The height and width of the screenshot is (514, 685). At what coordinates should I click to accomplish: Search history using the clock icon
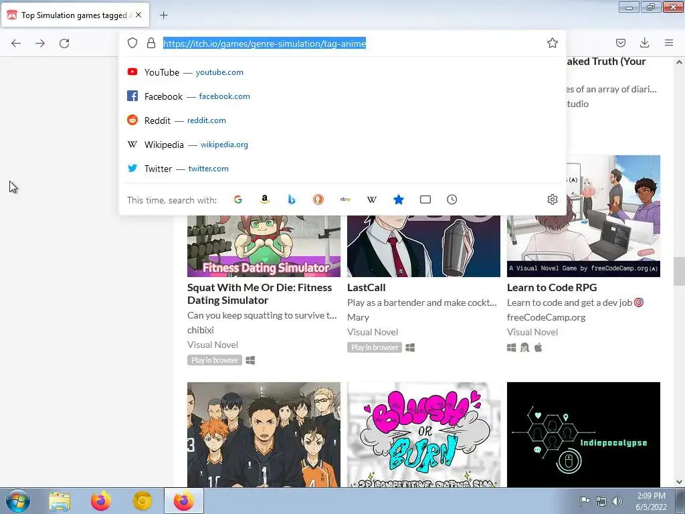pos(452,199)
